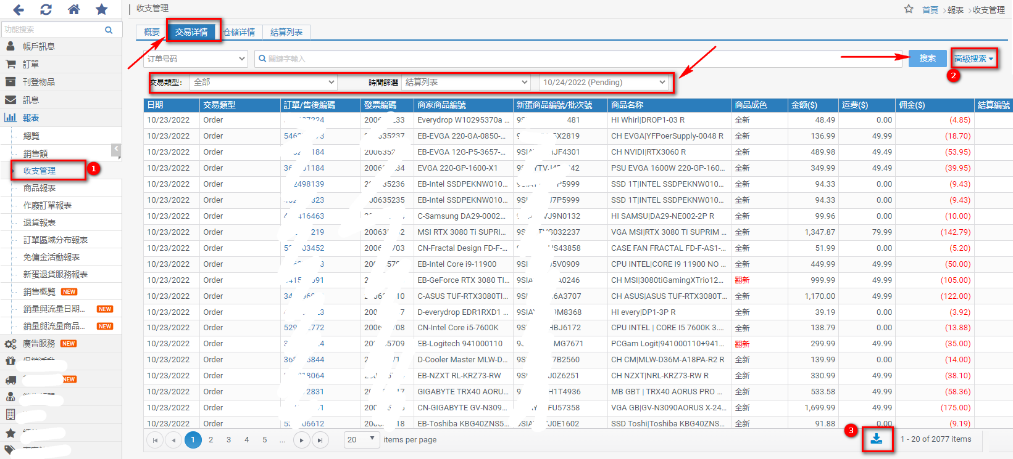Go to the previous page of results
Viewport: 1013px width, 459px height.
173,440
